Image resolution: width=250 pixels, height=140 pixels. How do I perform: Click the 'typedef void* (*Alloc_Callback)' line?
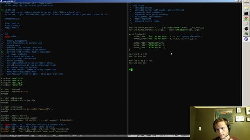35,129
